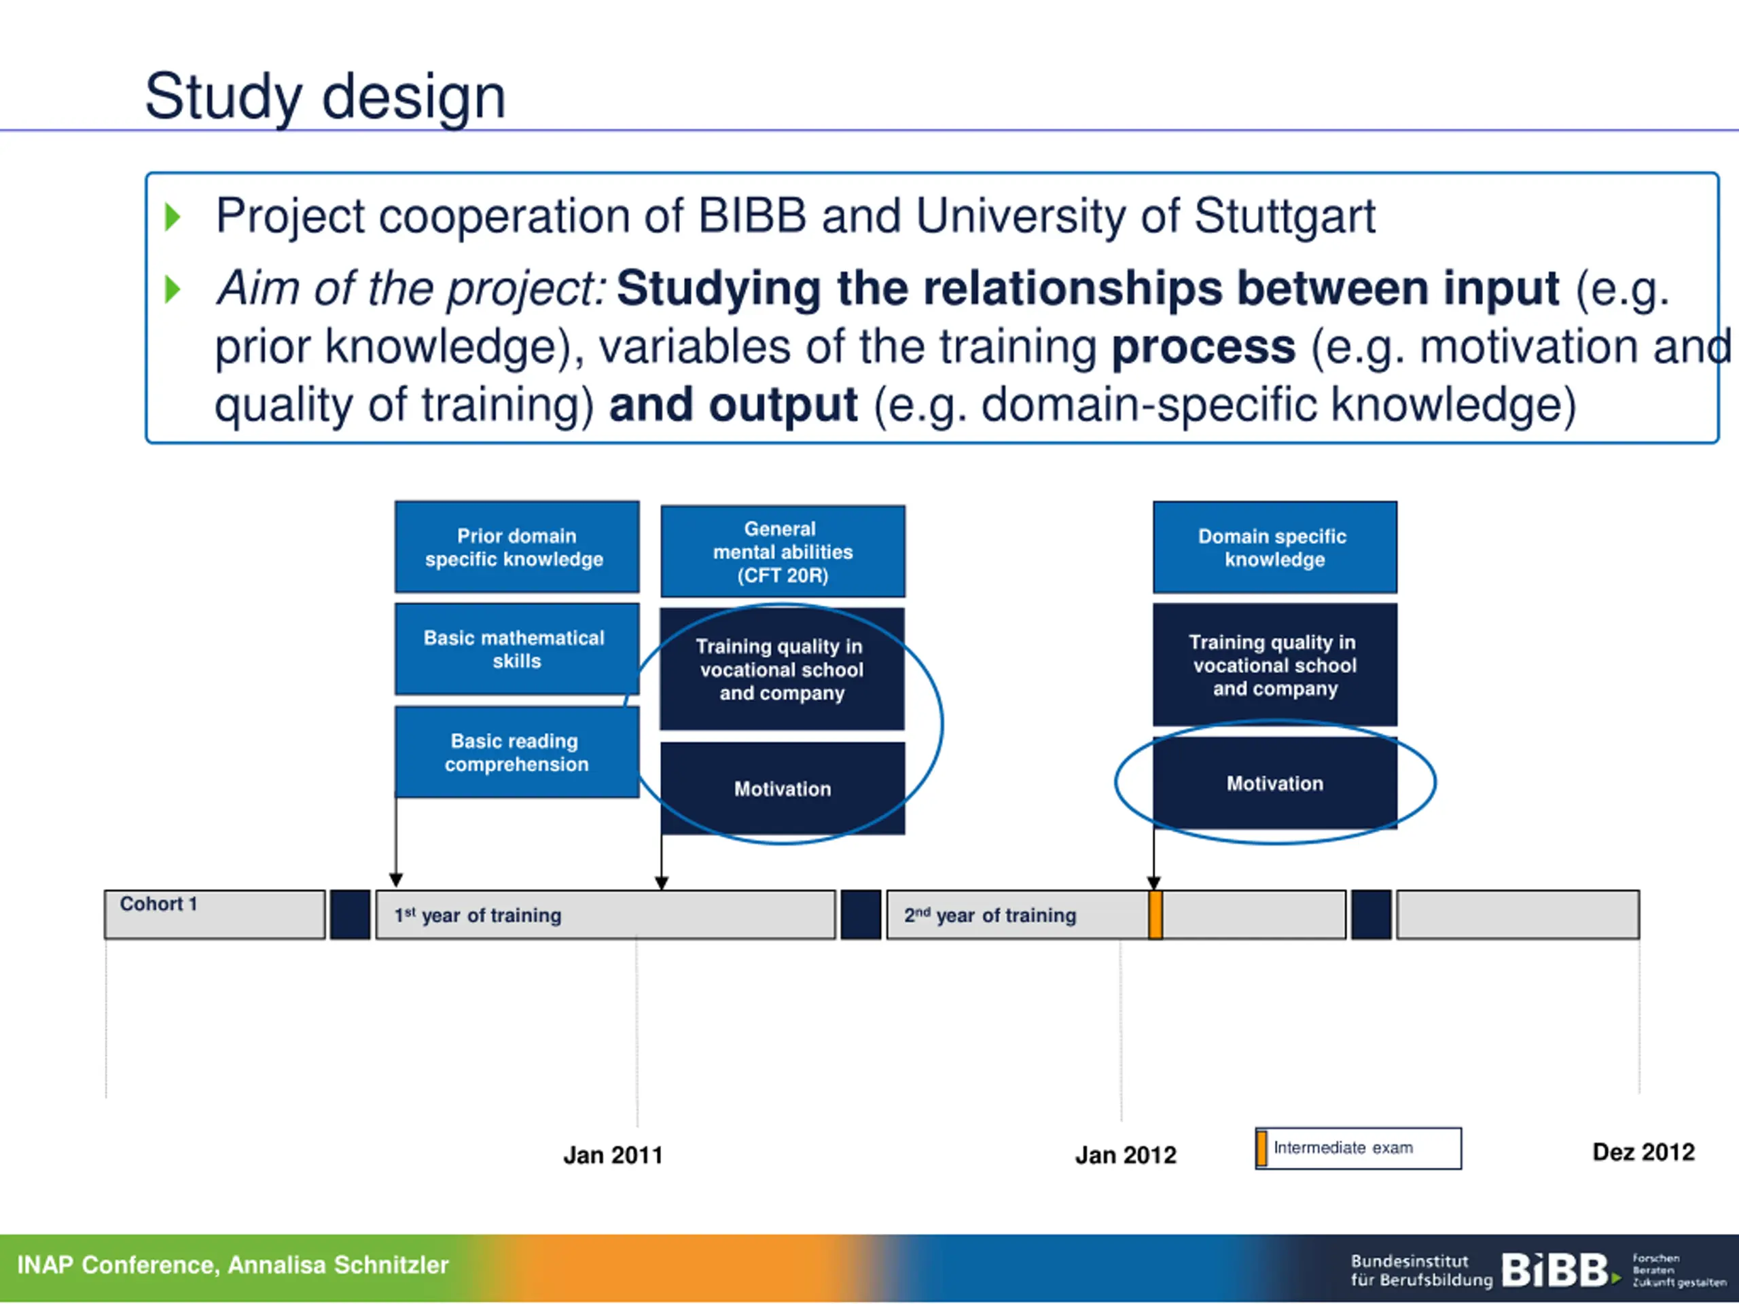This screenshot has width=1739, height=1304.
Task: Click the 'Intermediate exam' legend box
Action: click(1359, 1148)
